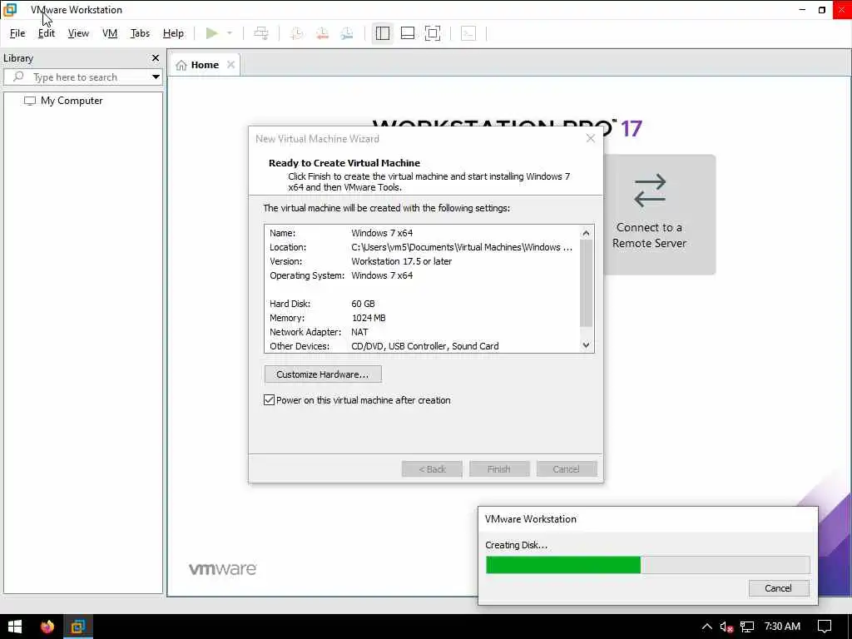Click the muted volume tray icon
This screenshot has height=639, width=852.
(x=726, y=627)
